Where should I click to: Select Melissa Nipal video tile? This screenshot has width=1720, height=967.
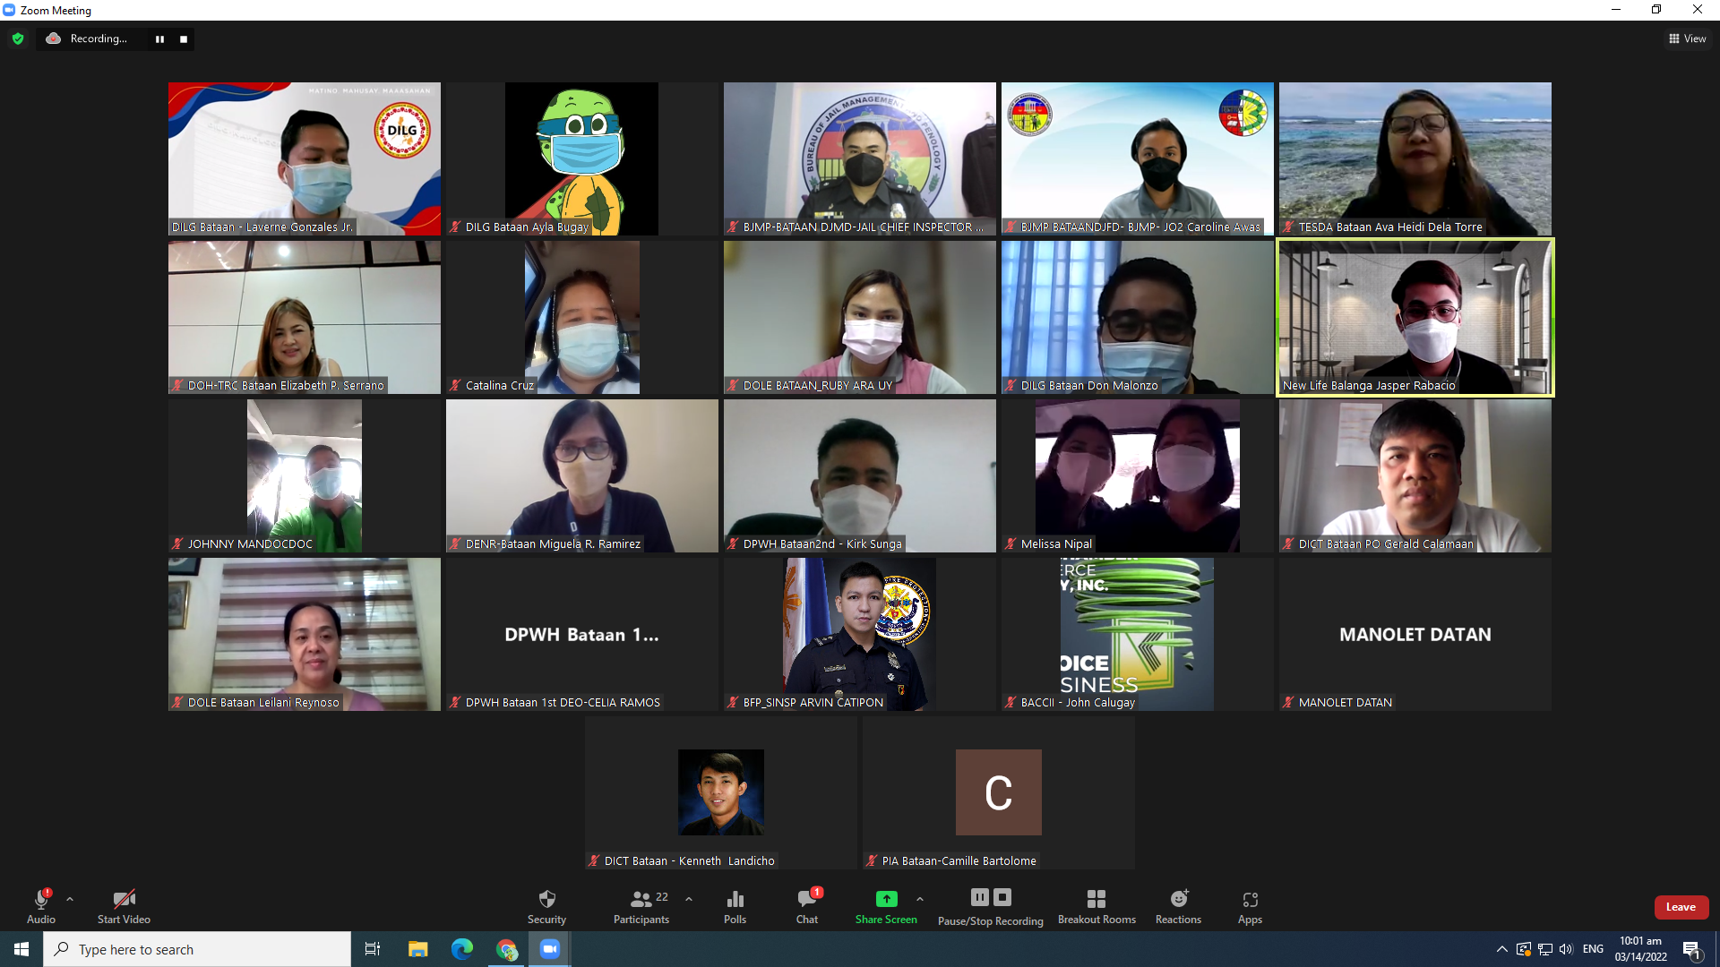tap(1138, 476)
